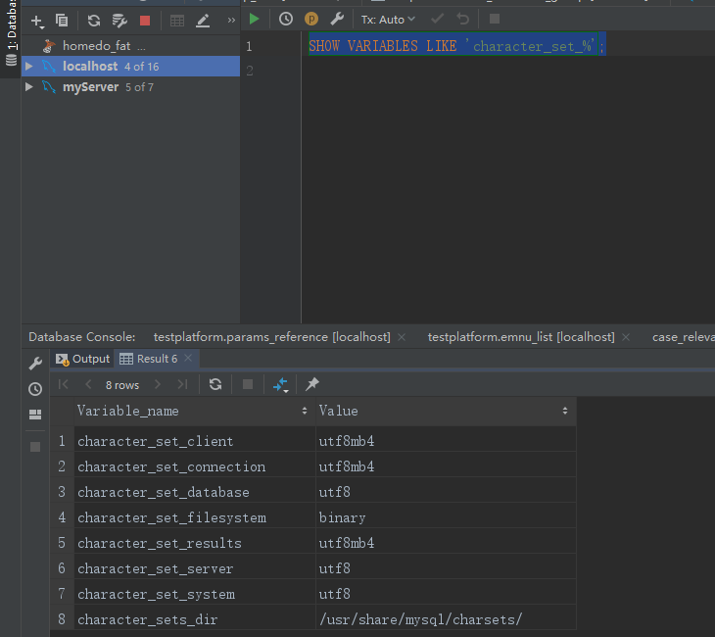The height and width of the screenshot is (637, 715).
Task: Select the myServer data source
Action: (91, 86)
